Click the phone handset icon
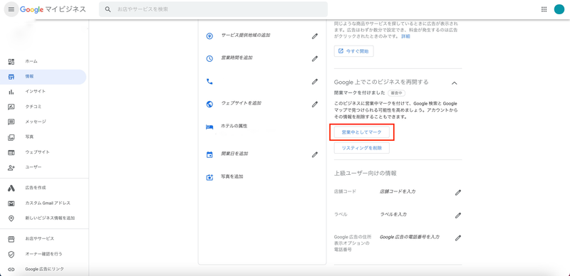 (x=209, y=82)
